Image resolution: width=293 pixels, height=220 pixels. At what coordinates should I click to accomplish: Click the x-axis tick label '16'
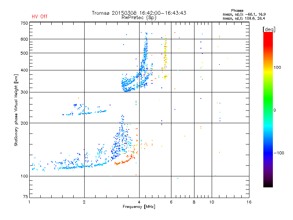[x=249, y=202]
